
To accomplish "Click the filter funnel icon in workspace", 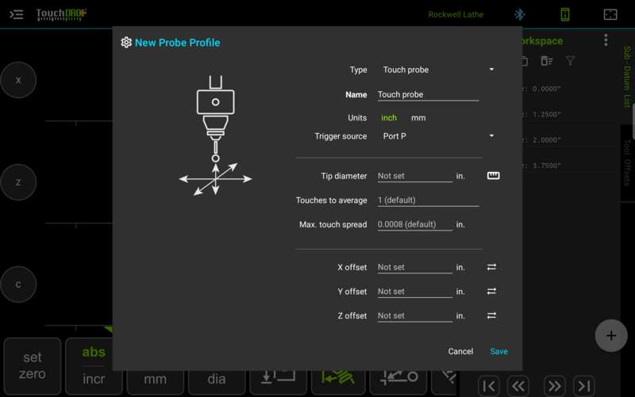I will [570, 61].
